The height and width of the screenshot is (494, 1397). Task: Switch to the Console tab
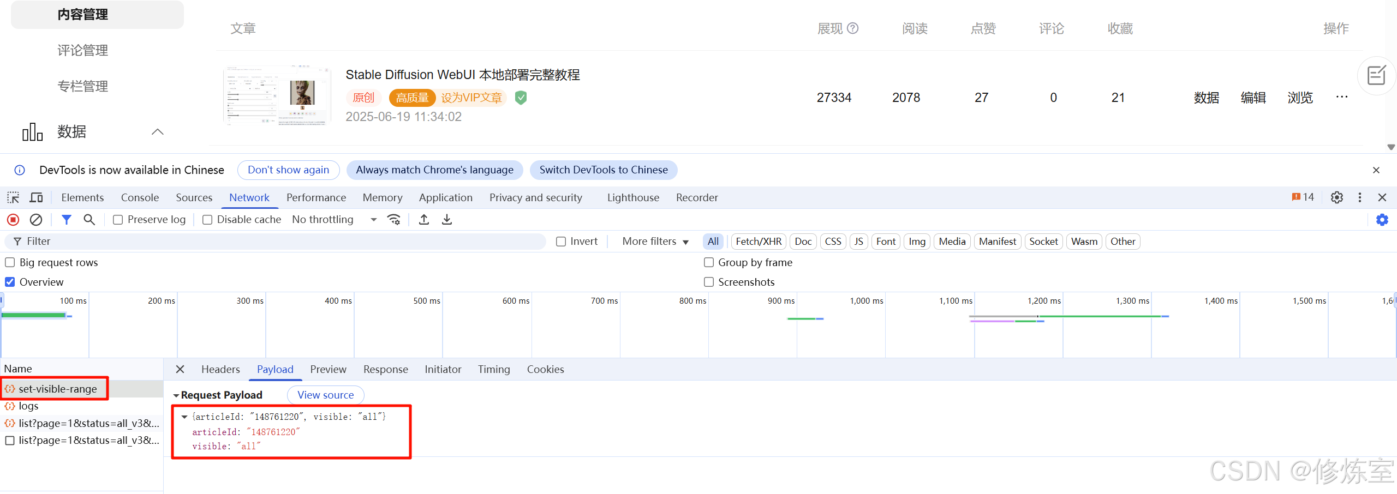[140, 197]
